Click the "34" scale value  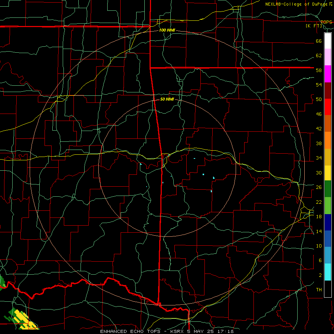[x=319, y=158]
